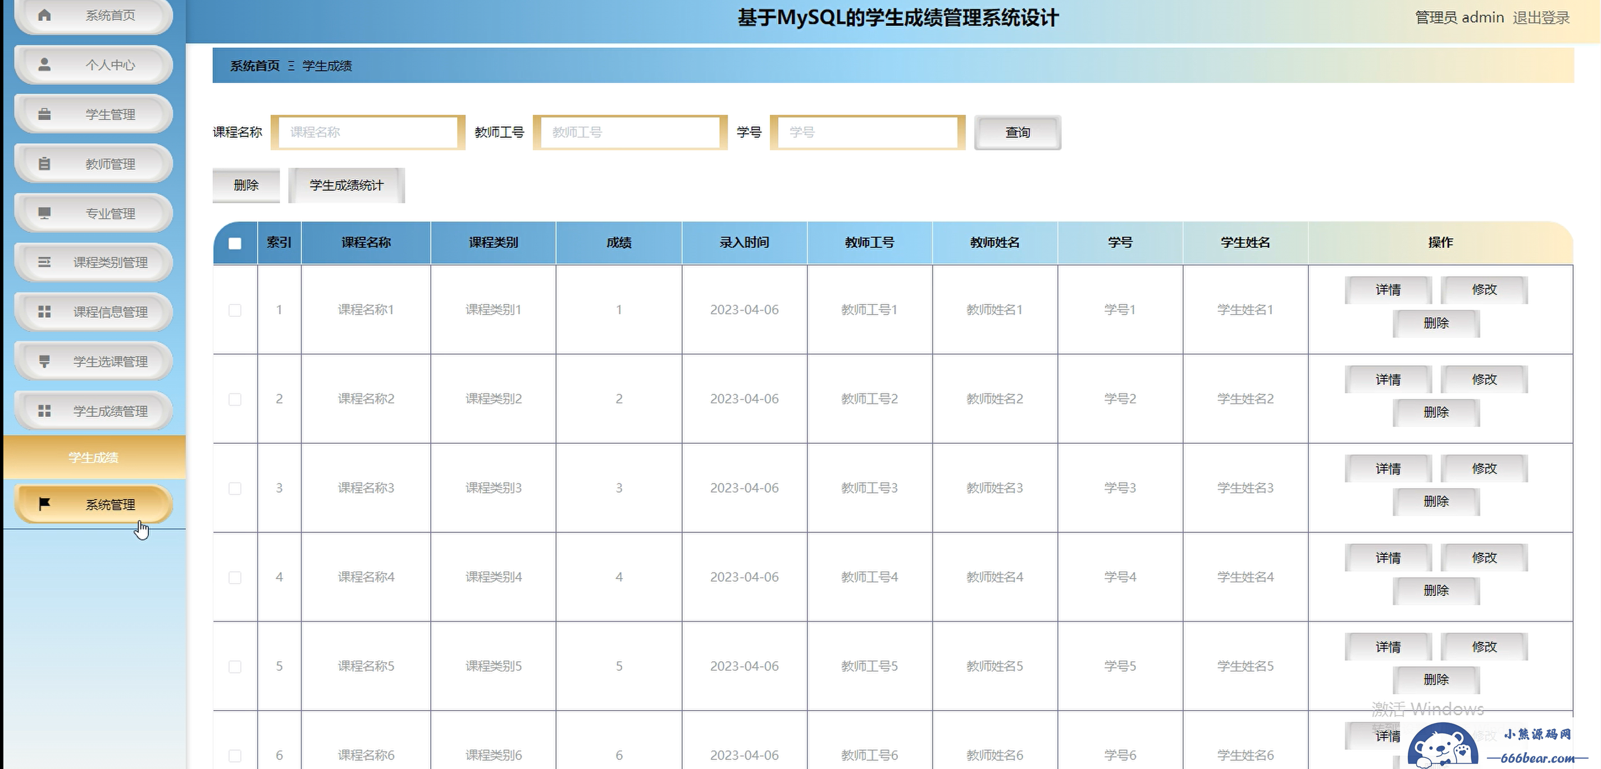Click 删除 for row 课程名称3
This screenshot has width=1601, height=769.
[x=1436, y=501]
